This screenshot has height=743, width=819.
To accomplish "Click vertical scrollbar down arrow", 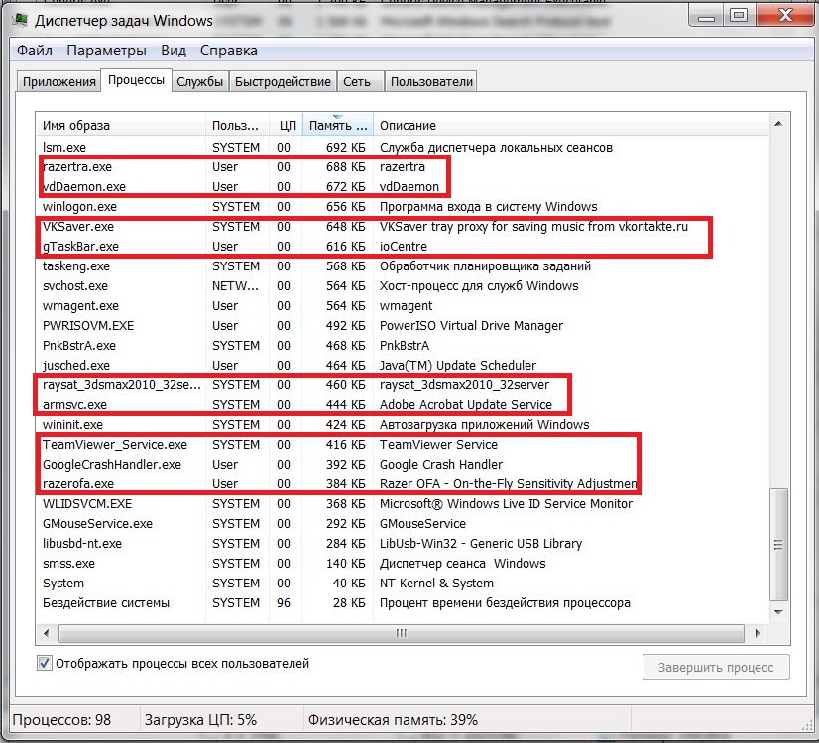I will pyautogui.click(x=778, y=612).
